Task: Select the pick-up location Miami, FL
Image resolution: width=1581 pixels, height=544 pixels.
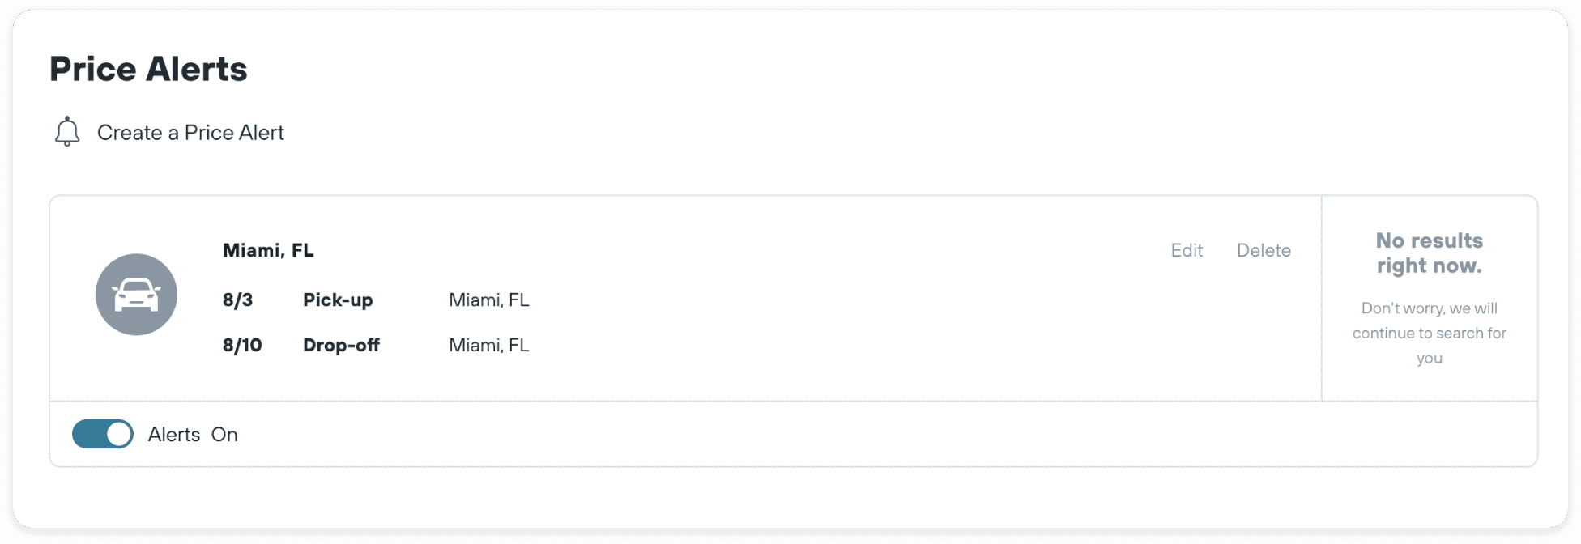Action: pos(489,300)
